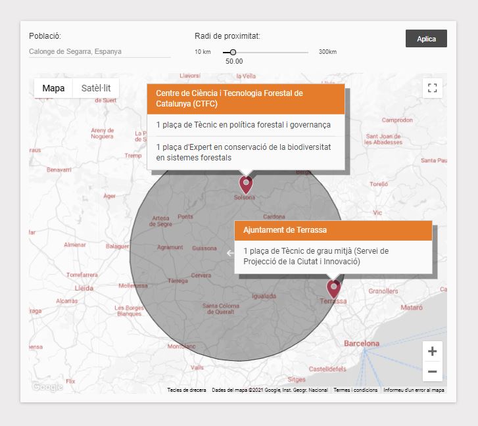
Task: Click the Barcelona label on map
Action: (362, 343)
